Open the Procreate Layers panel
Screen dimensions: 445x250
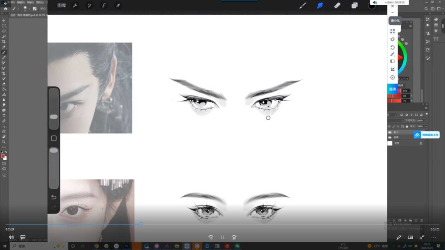click(355, 5)
